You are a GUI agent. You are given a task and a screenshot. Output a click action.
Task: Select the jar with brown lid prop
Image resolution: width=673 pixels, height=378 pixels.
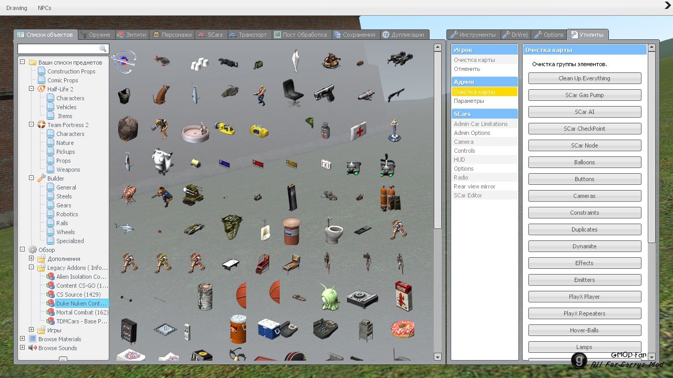tap(291, 231)
